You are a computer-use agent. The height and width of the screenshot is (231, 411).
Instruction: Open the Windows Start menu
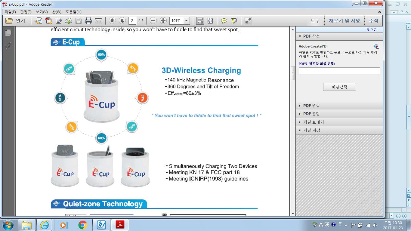pyautogui.click(x=8, y=225)
